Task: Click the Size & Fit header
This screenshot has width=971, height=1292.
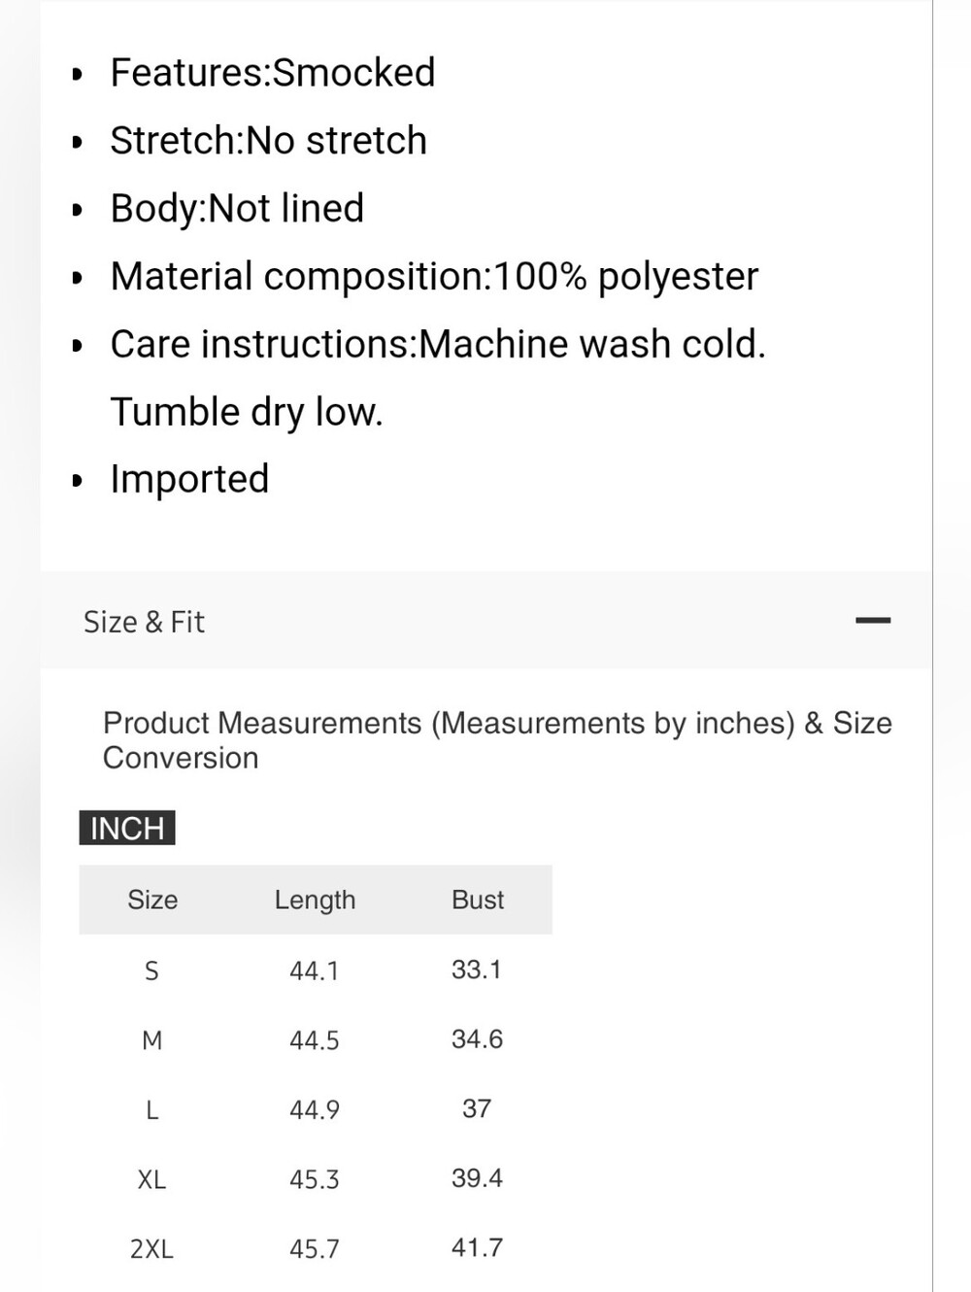Action: pyautogui.click(x=485, y=621)
